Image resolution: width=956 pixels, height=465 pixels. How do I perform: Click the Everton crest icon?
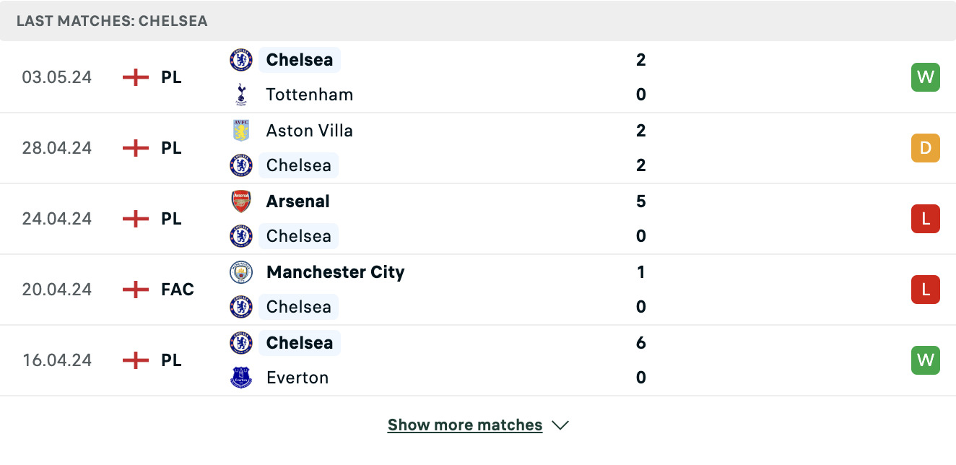[x=240, y=378]
